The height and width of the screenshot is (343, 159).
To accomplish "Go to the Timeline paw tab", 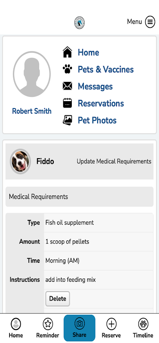I will click(143, 328).
